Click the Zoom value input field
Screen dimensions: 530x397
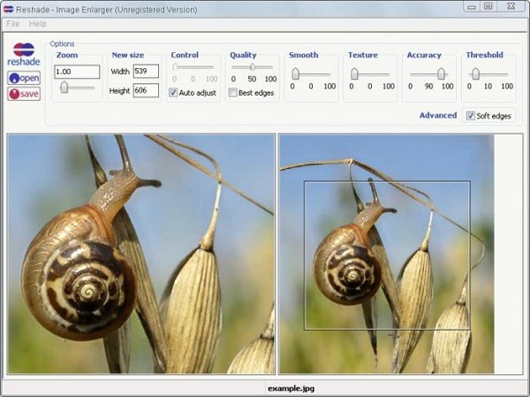click(76, 72)
